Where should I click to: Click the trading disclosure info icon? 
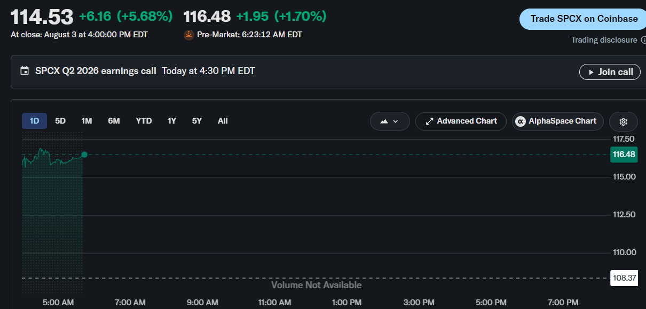pyautogui.click(x=643, y=40)
